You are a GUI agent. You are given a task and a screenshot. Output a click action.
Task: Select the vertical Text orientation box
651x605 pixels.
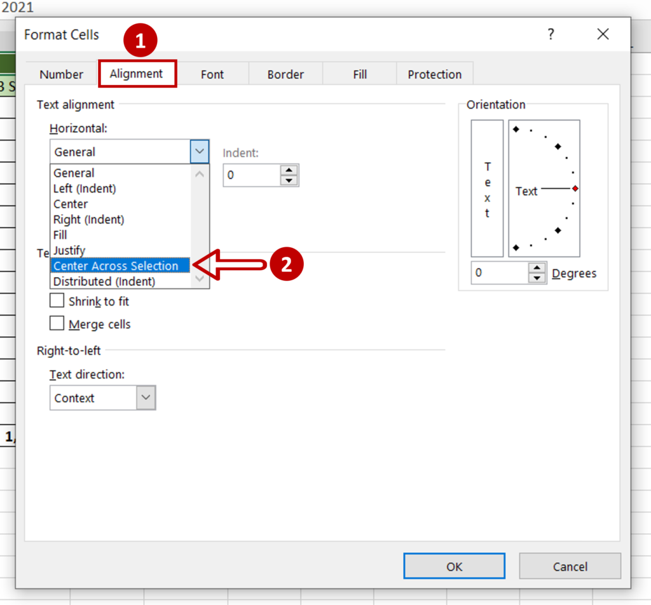(x=487, y=188)
